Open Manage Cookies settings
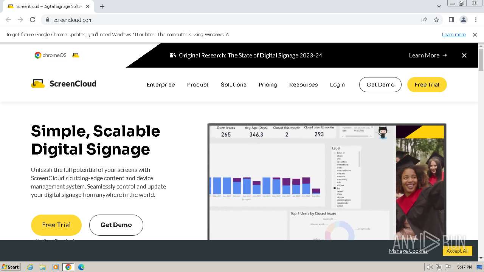 pos(408,251)
